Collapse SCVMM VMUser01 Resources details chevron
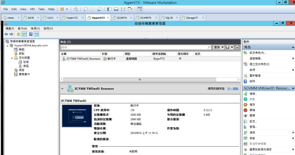The height and width of the screenshot is (155, 295). [x=62, y=89]
